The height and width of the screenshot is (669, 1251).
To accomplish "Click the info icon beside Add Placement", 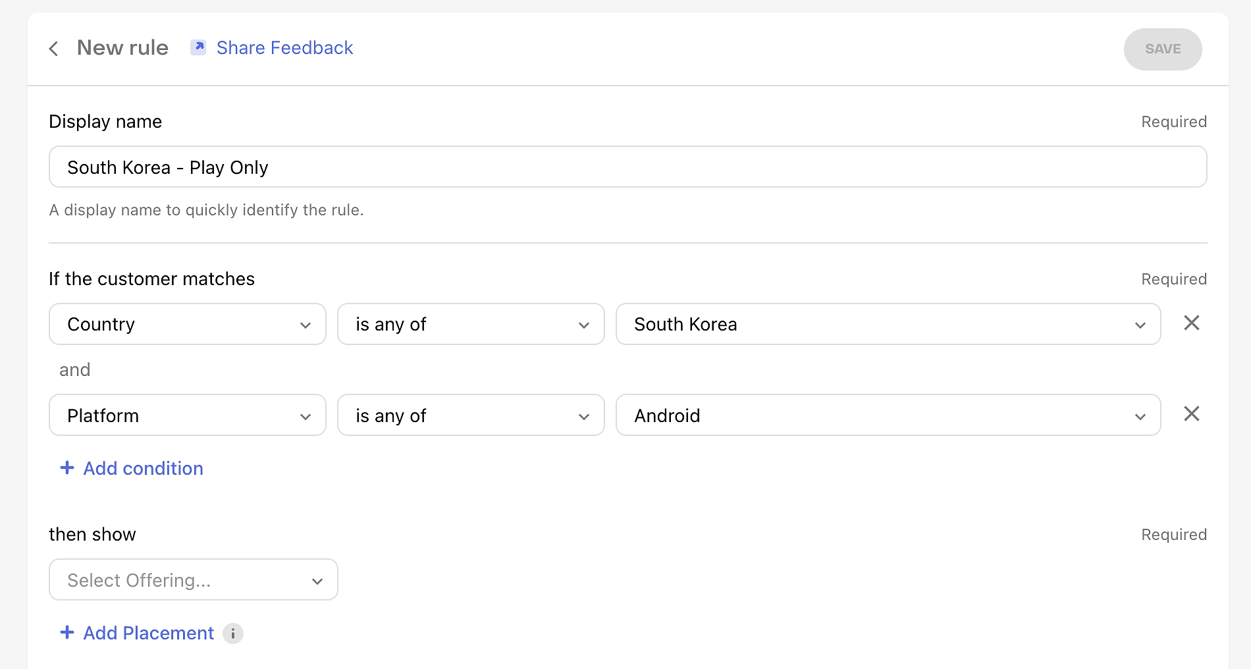I will tap(233, 633).
